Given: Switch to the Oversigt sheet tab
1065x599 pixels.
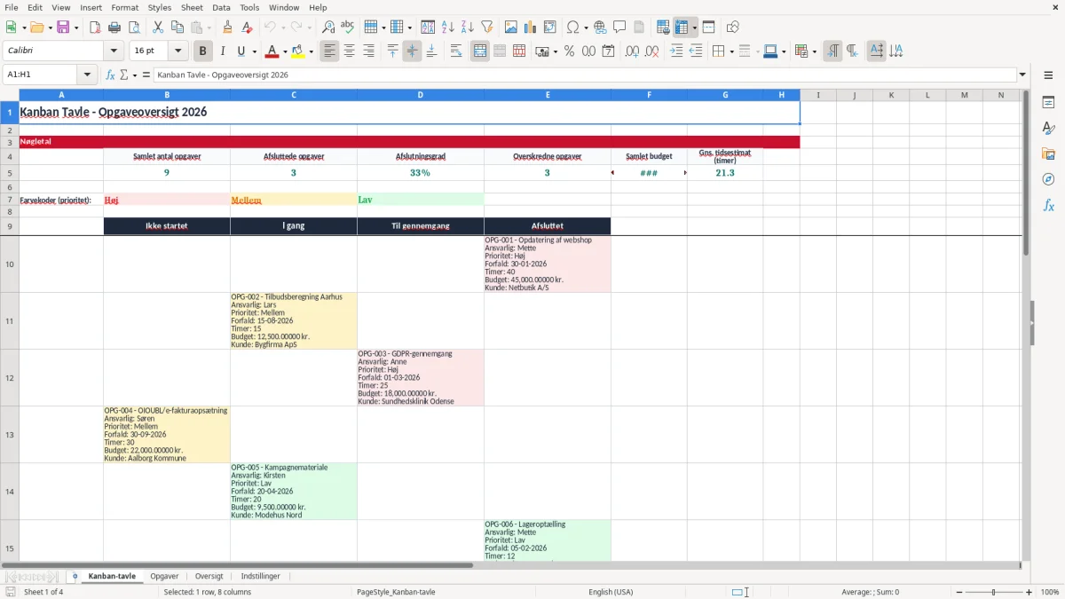Looking at the screenshot, I should pyautogui.click(x=209, y=577).
